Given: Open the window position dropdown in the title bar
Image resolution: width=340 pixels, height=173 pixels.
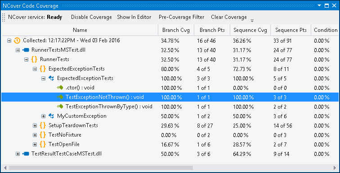Looking at the screenshot, I should pos(319,6).
